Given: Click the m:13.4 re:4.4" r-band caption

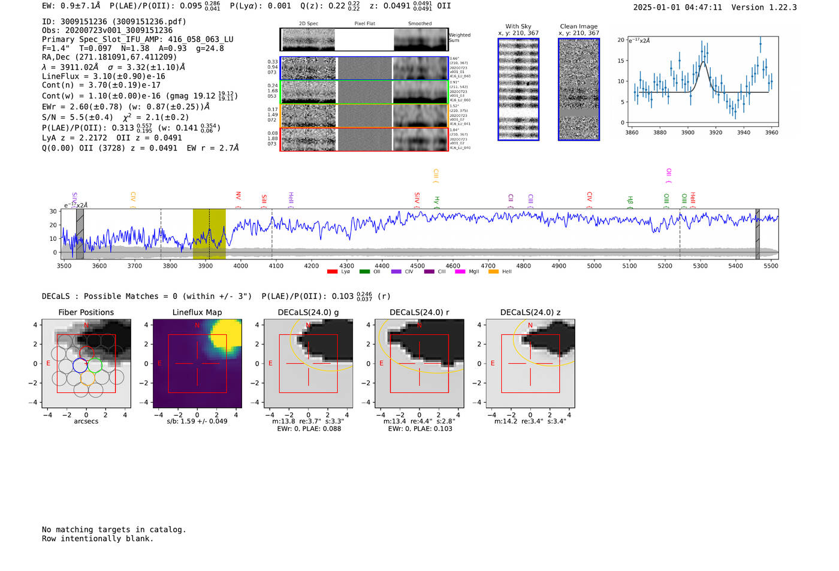Looking at the screenshot, I should (419, 421).
